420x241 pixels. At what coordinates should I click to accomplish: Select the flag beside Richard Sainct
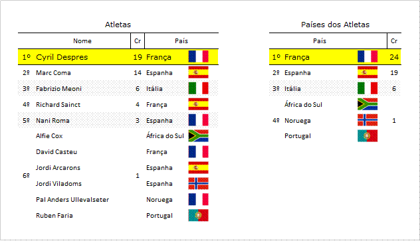tap(198, 104)
